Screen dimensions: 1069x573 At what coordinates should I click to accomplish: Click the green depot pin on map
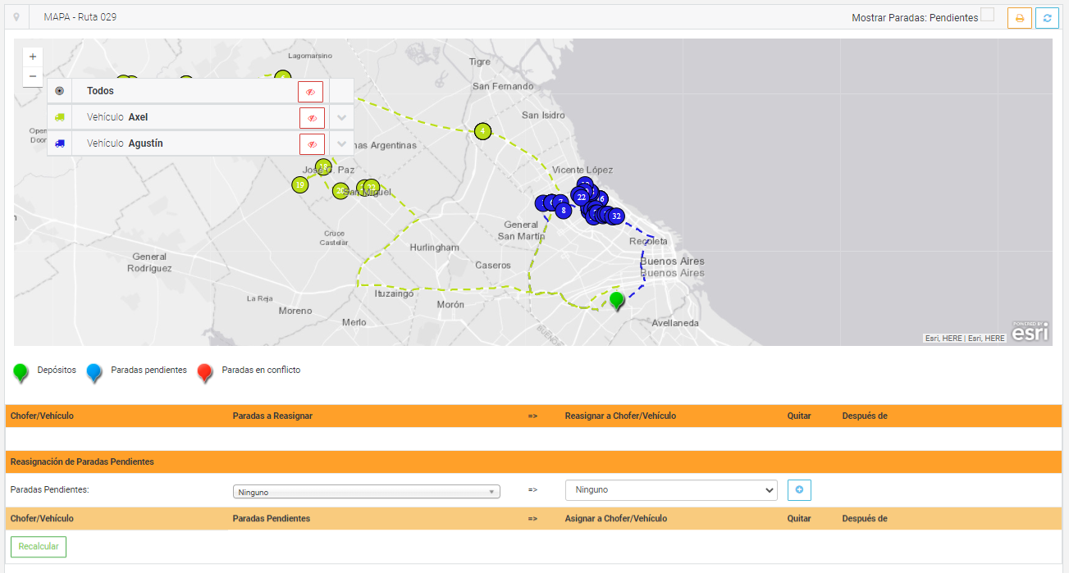pos(617,299)
